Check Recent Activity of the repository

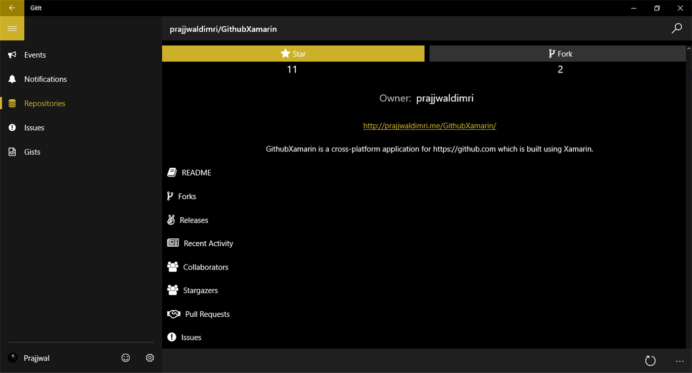coord(208,243)
